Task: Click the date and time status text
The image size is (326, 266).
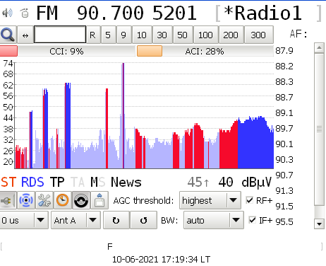Action: (161, 260)
